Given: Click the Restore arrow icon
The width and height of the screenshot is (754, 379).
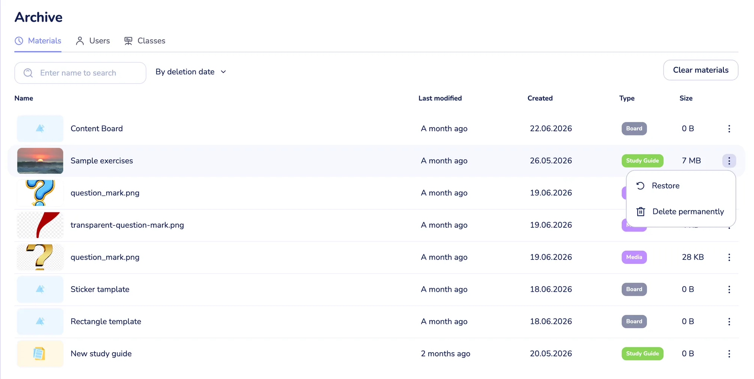Looking at the screenshot, I should 641,186.
